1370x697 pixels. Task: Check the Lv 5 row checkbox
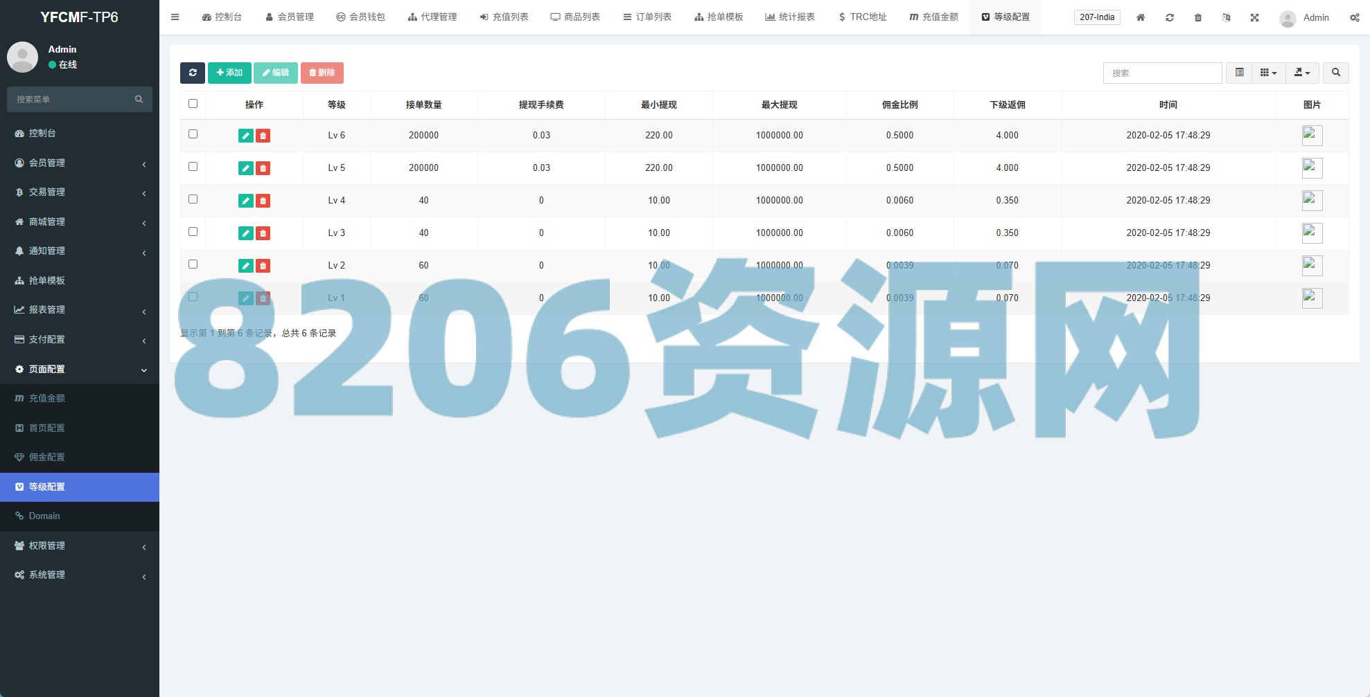(x=193, y=167)
